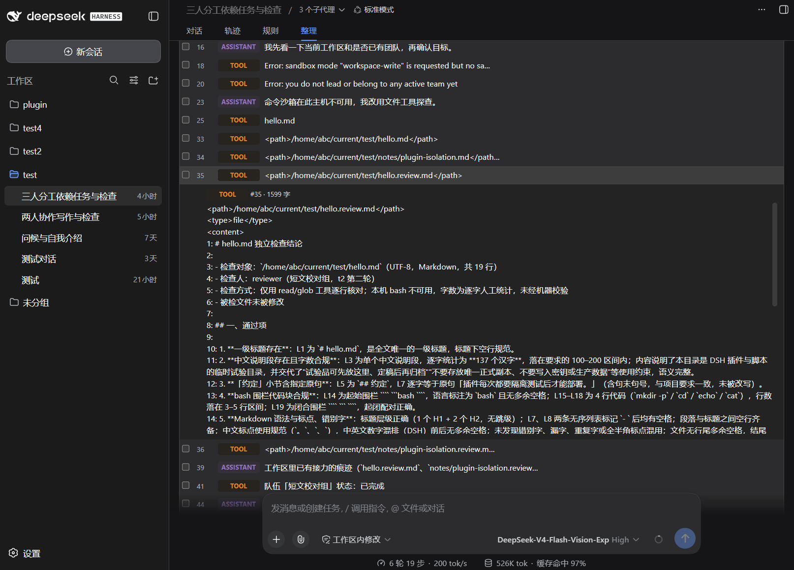Viewport: 794px width, 570px height.
Task: Select the 整理 tab
Action: pyautogui.click(x=308, y=30)
